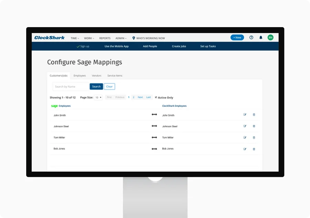The width and height of the screenshot is (310, 218).
Task: Delete the Bob Jones mapping
Action: tap(254, 149)
